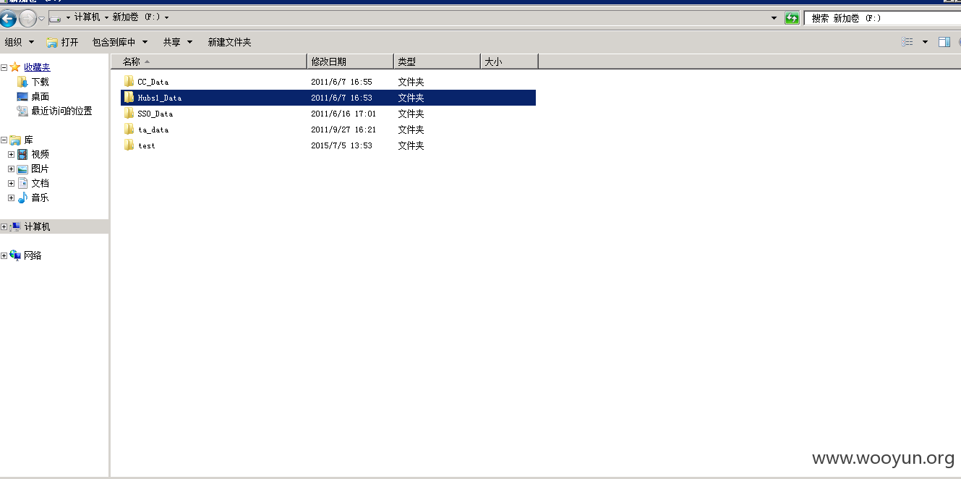Open 最近访问的位置 in favorites
This screenshot has width=961, height=479.
(61, 111)
